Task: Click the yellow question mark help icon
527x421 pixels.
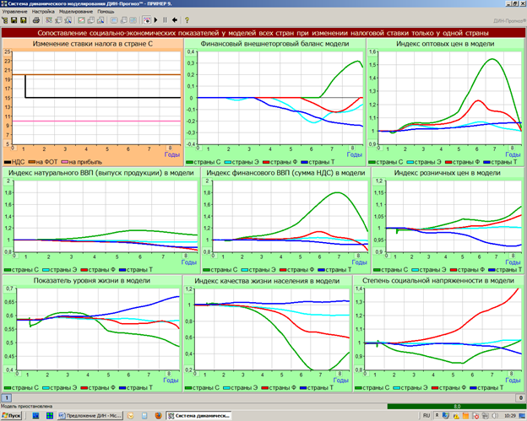Action: pyautogui.click(x=185, y=19)
